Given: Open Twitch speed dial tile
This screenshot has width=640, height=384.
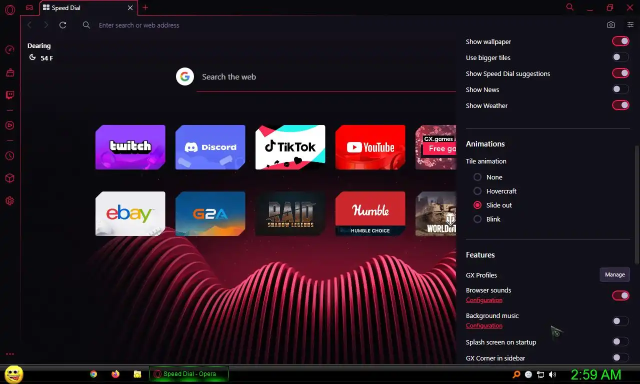Looking at the screenshot, I should (x=130, y=147).
